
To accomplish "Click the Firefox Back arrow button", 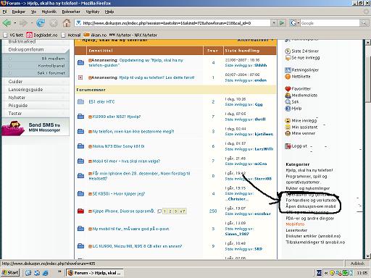I will click(7, 23).
